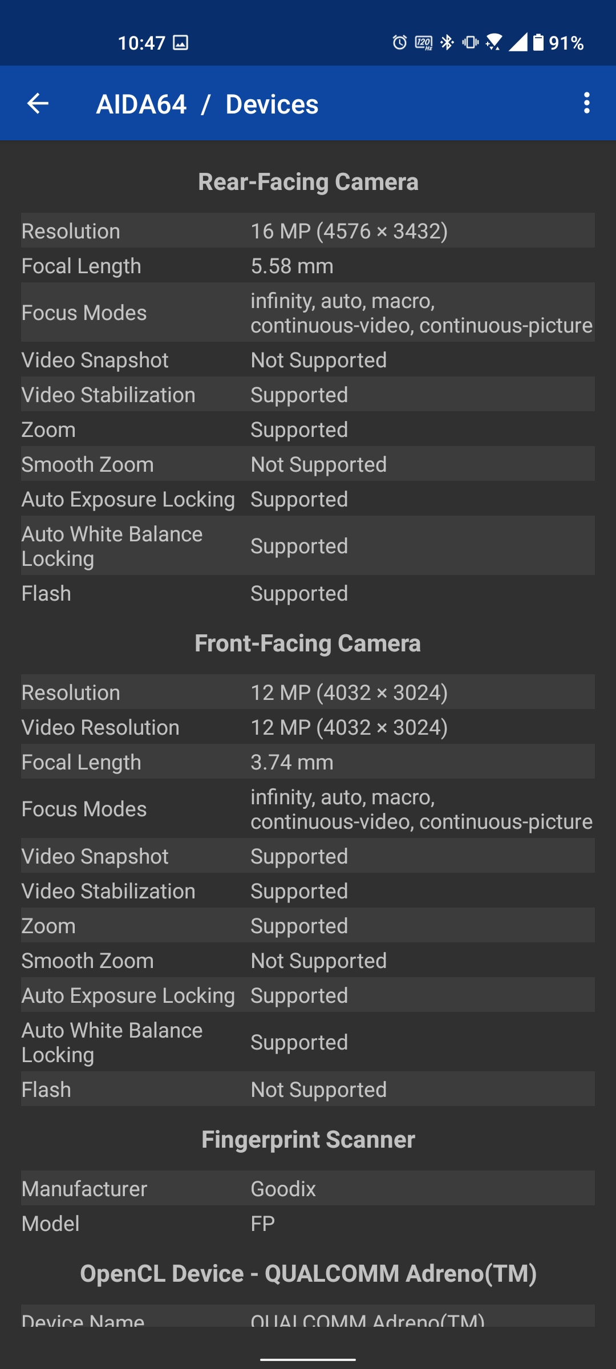This screenshot has height=1369, width=616.
Task: Tap the OpenCL Device section header
Action: 308,1274
